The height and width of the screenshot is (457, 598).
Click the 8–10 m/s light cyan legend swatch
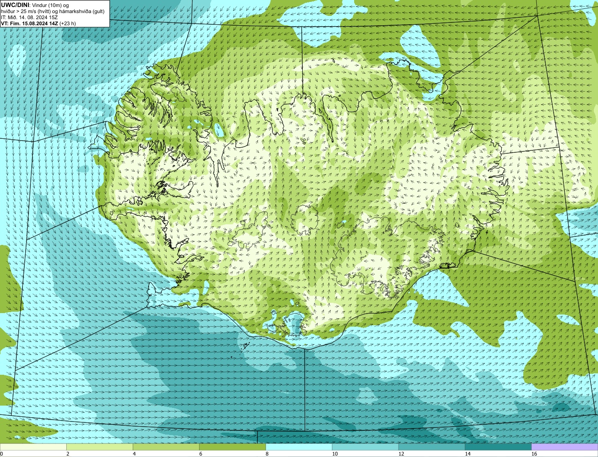(x=299, y=447)
